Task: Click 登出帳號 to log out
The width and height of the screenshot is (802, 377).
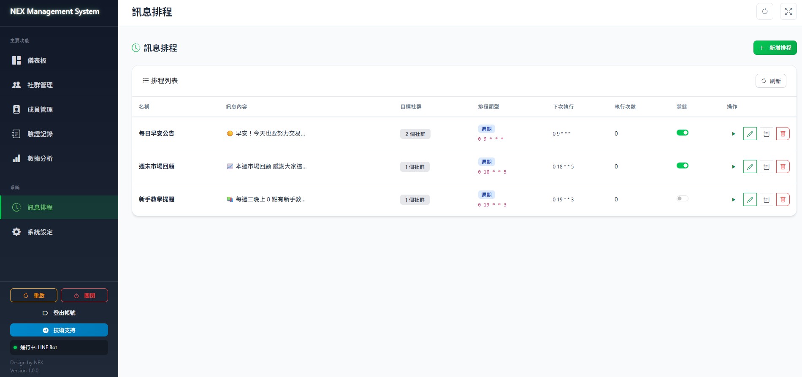Action: click(59, 313)
